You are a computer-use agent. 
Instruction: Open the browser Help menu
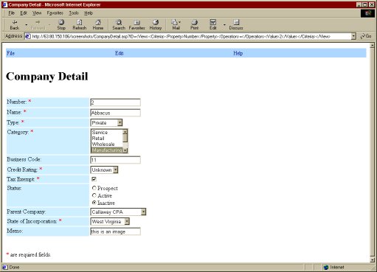pos(89,13)
